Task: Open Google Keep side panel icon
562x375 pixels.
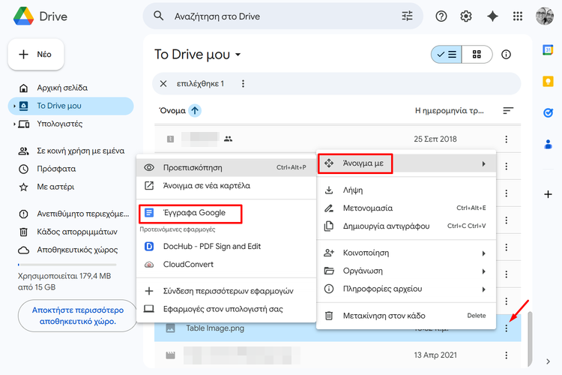Action: point(548,82)
